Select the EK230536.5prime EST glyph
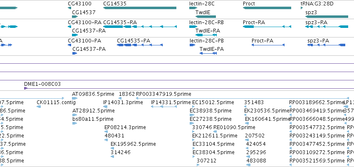This screenshot has width=354, height=167. (x=246, y=115)
